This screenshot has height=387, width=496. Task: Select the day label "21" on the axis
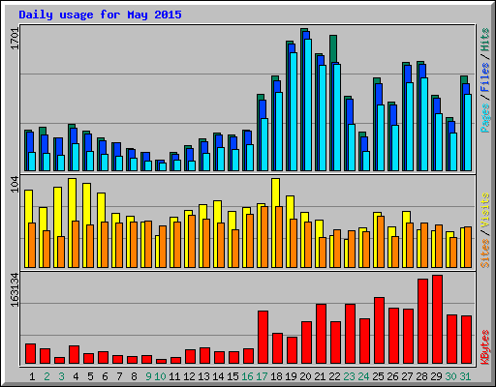click(320, 376)
